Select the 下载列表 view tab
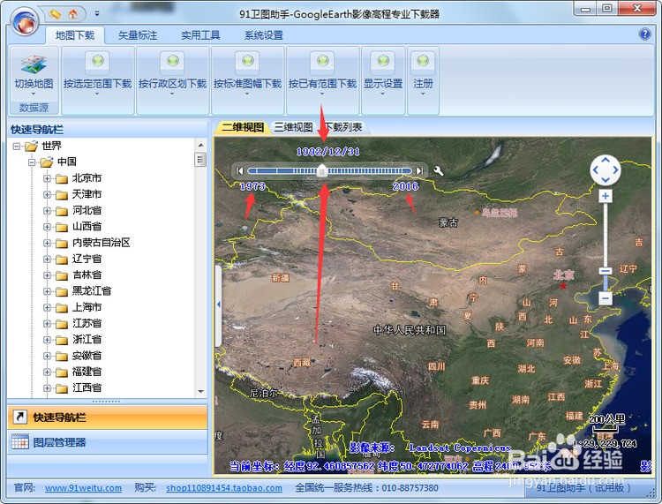The width and height of the screenshot is (662, 504). coord(343,127)
